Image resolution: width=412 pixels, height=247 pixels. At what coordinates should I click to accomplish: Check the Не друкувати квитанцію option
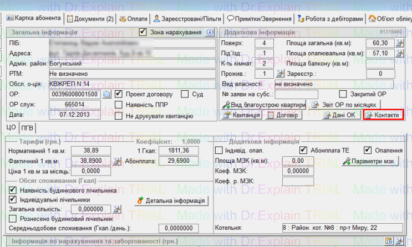pos(119,116)
